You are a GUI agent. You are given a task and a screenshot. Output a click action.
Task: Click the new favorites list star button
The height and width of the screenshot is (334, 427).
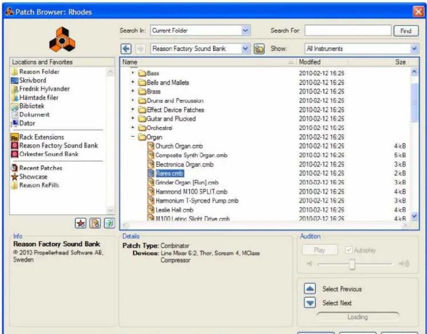(80, 222)
